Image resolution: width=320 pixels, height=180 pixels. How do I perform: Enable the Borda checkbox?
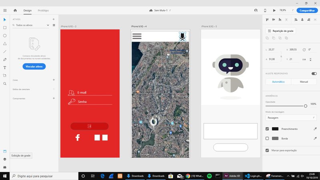[x=267, y=138]
